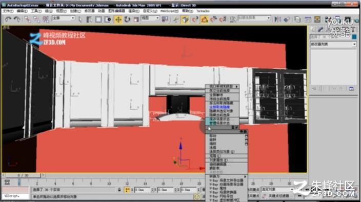Viewport: 361px width, 202px height.
Task: Activate the Rotate tool icon
Action: [x=127, y=20]
